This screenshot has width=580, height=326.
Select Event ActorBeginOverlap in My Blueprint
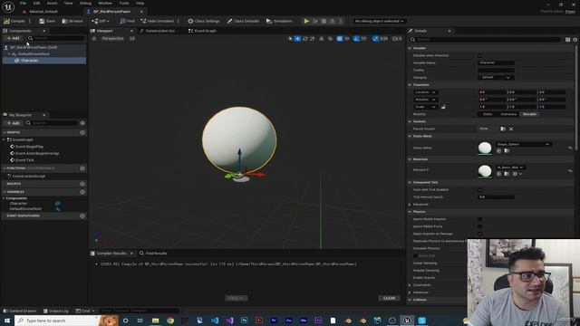[x=37, y=153]
